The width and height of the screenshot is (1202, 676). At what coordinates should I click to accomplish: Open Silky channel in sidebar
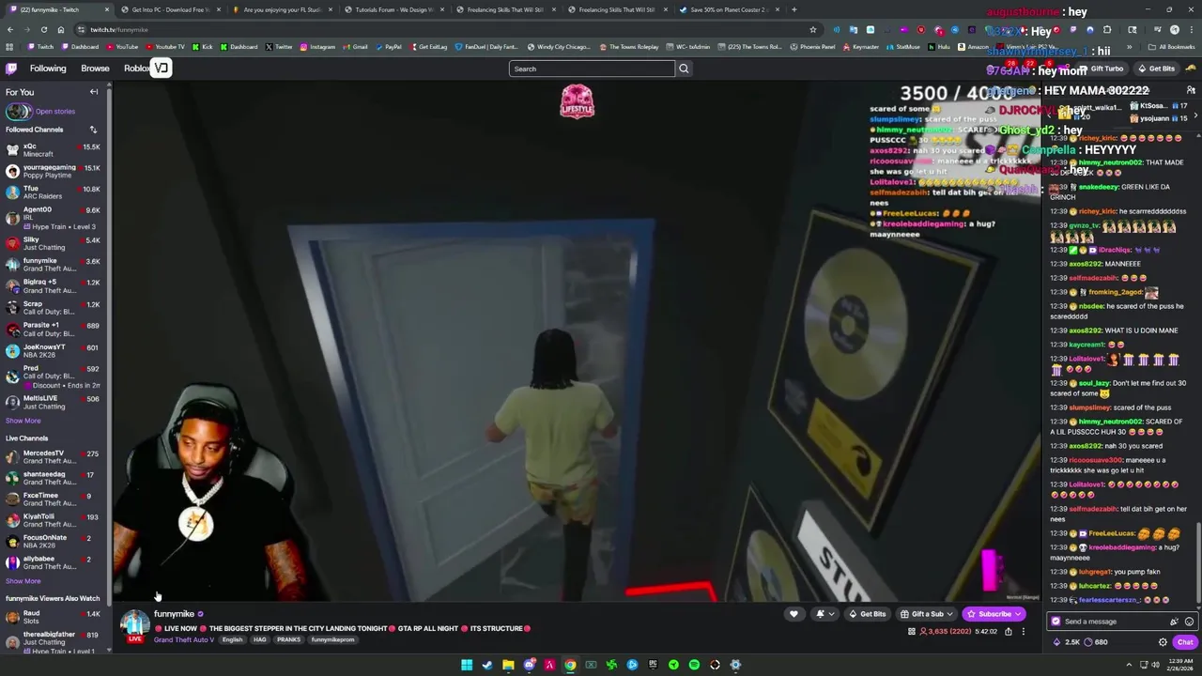[54, 243]
